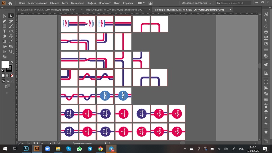272x153 pixels.
Task: Click Edit Toolbar three-dots button
Action: click(x=7, y=93)
